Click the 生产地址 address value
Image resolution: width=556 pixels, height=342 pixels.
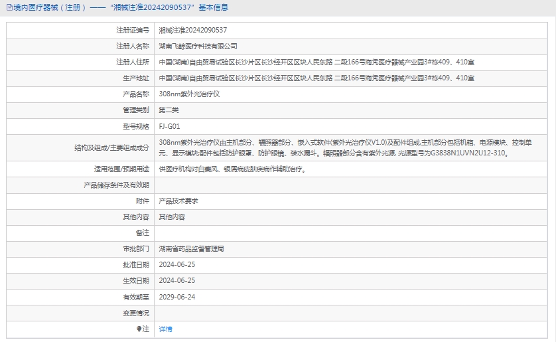click(x=316, y=78)
